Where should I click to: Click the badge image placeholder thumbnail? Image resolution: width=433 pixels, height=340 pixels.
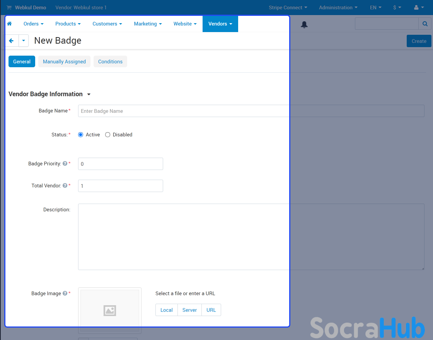[110, 310]
